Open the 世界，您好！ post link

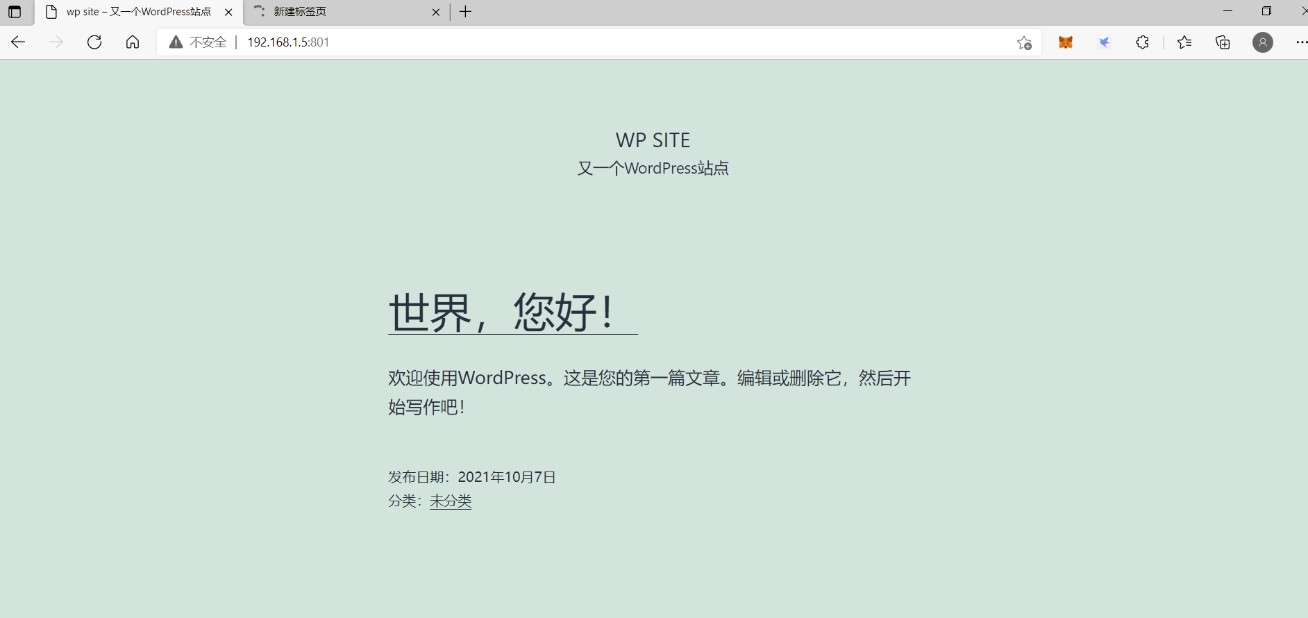pyautogui.click(x=512, y=312)
